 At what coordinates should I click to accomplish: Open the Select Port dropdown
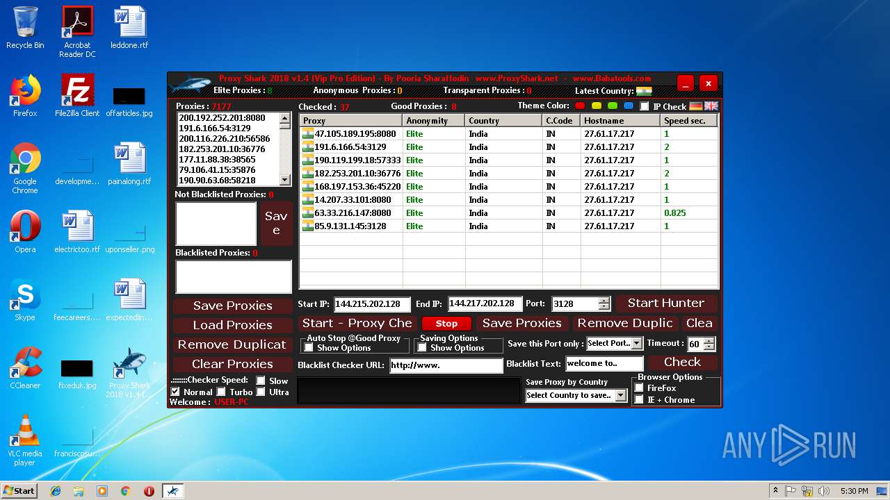(x=636, y=343)
